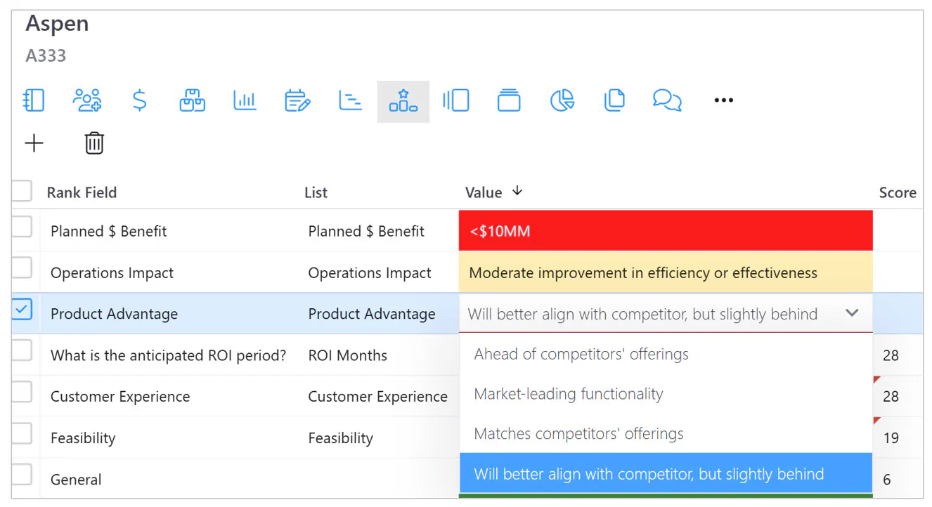Screen dimensions: 932x507
Task: Click the red '<$10MM' value cell
Action: point(666,230)
